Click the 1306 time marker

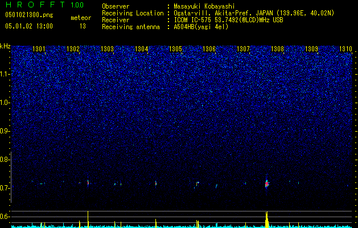pos(209,48)
